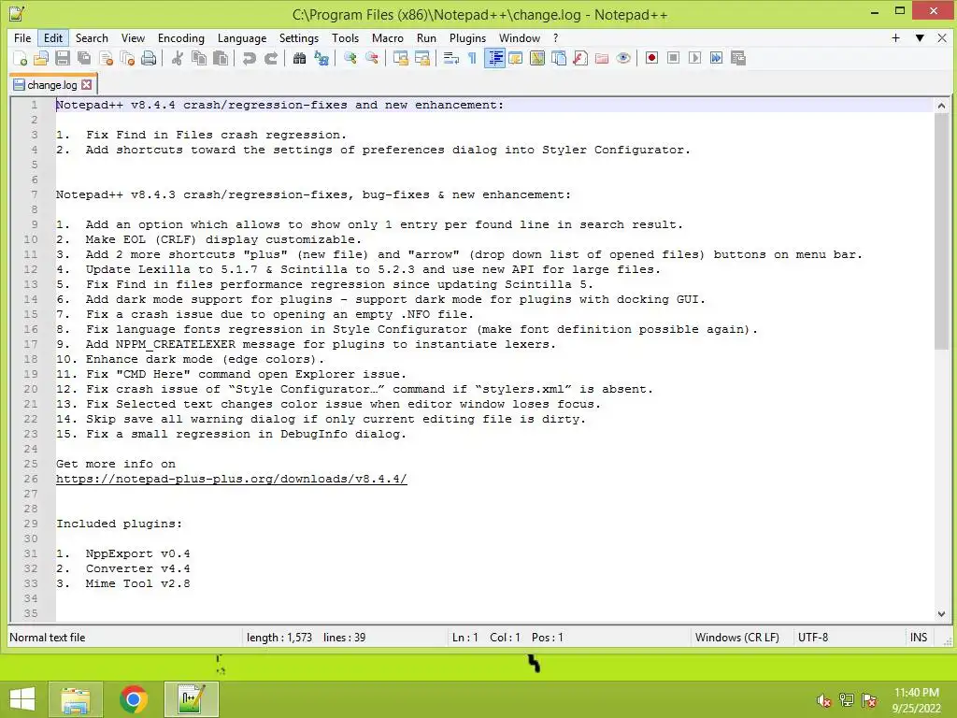The width and height of the screenshot is (957, 718).
Task: Redo the action via toolbar arrow
Action: click(x=270, y=58)
